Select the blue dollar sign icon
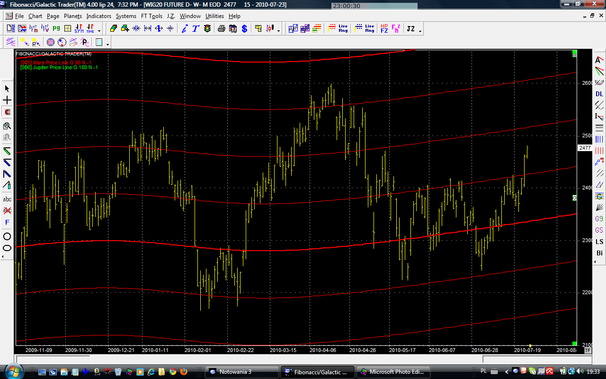This screenshot has width=606, height=379. tap(244, 29)
